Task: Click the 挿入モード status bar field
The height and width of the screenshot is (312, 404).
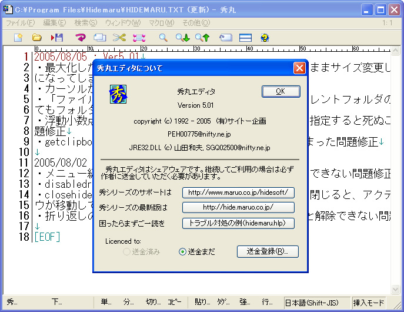Action: coord(369,303)
